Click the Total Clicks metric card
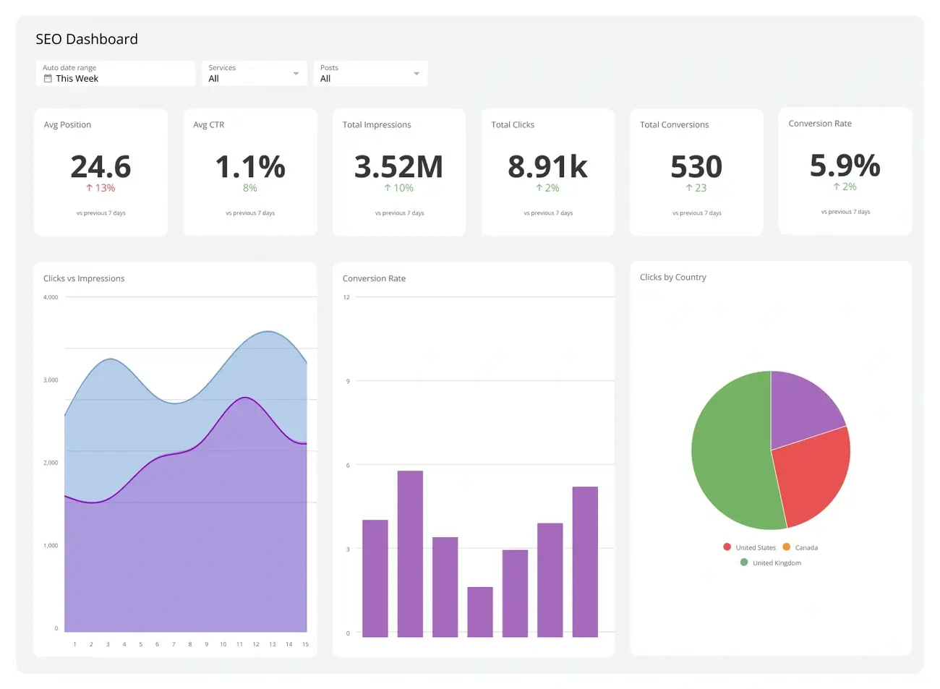Image resolution: width=940 pixels, height=689 pixels. click(547, 171)
